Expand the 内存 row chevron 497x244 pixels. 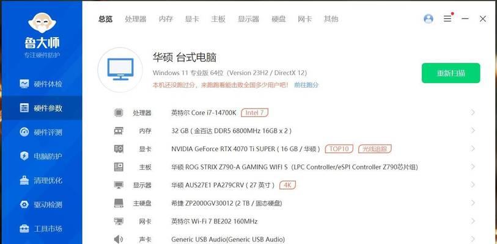coord(473,131)
